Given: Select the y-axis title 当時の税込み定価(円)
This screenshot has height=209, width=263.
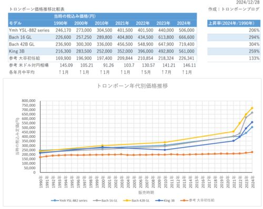Looking at the screenshot, I should tap(17, 137).
